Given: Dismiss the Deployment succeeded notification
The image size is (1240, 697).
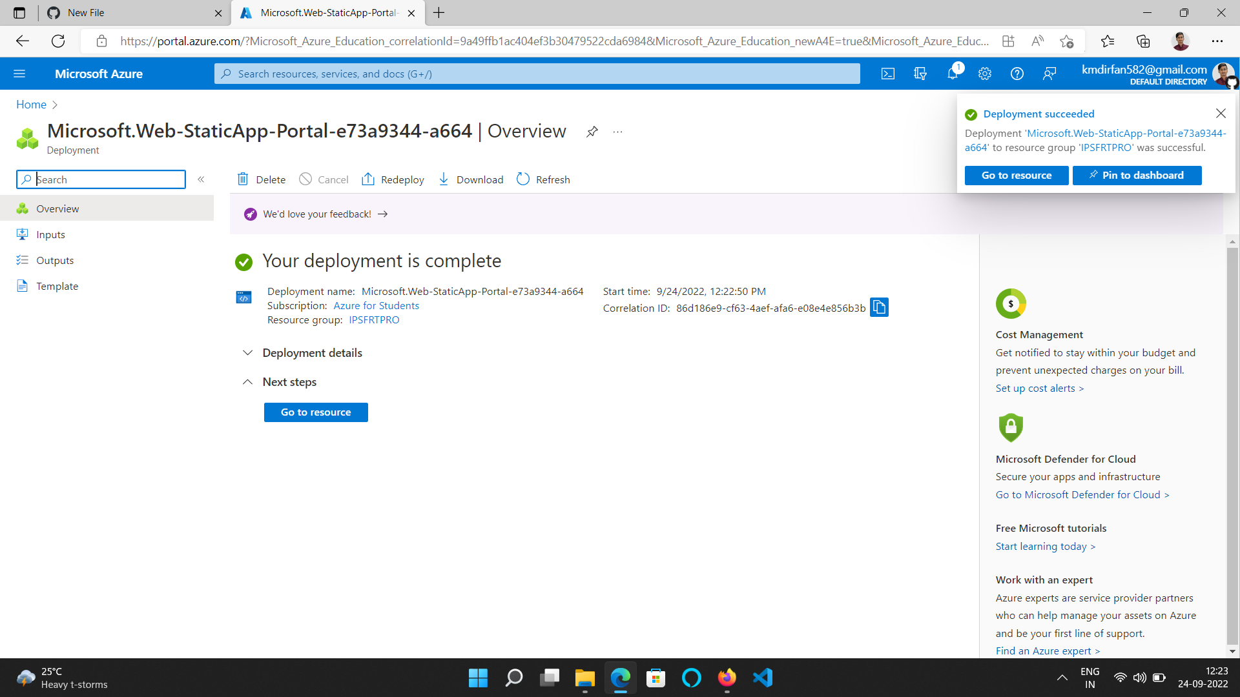Looking at the screenshot, I should pyautogui.click(x=1221, y=114).
